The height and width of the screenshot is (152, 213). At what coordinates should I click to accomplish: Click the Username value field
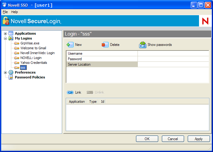pyautogui.click(x=173, y=54)
